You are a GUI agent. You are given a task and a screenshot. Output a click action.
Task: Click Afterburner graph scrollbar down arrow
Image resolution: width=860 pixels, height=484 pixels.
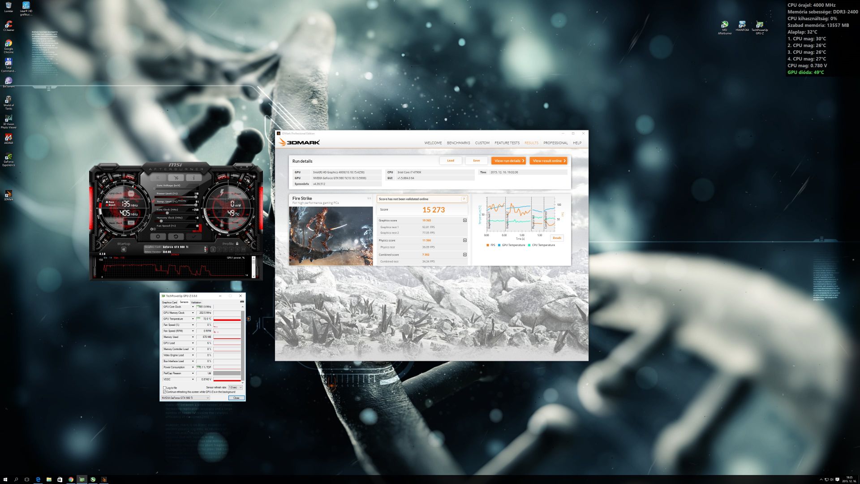(x=254, y=276)
